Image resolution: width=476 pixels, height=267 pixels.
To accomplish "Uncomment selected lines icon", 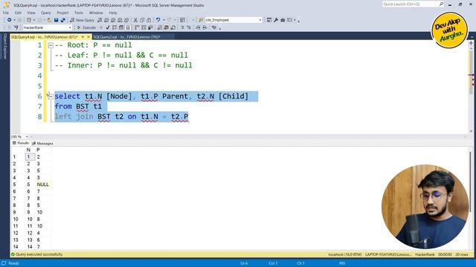I will pos(188,27).
